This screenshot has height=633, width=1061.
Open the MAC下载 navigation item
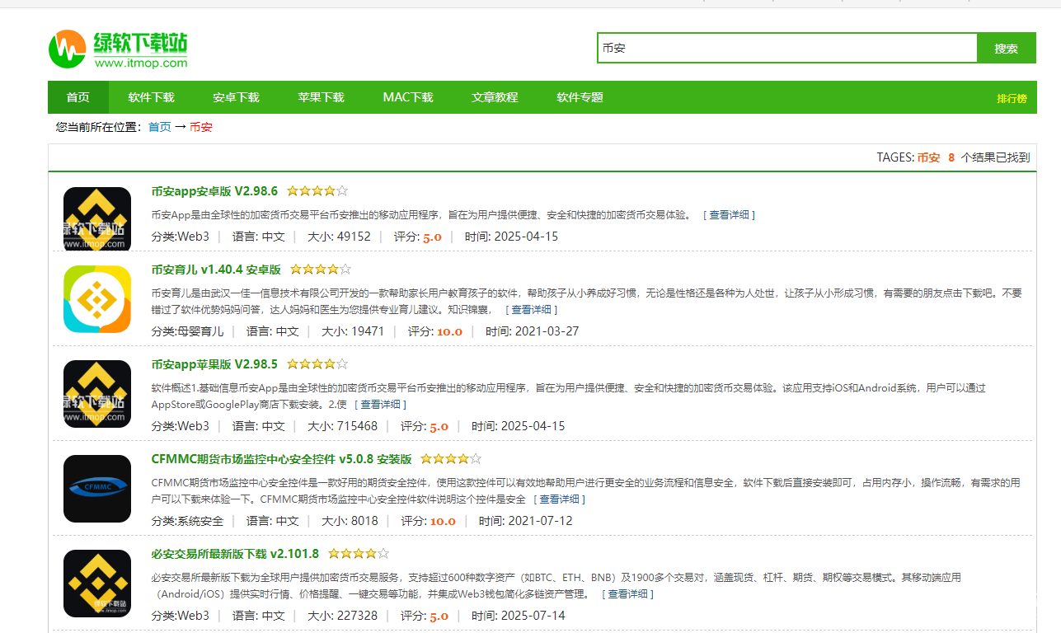coord(407,97)
